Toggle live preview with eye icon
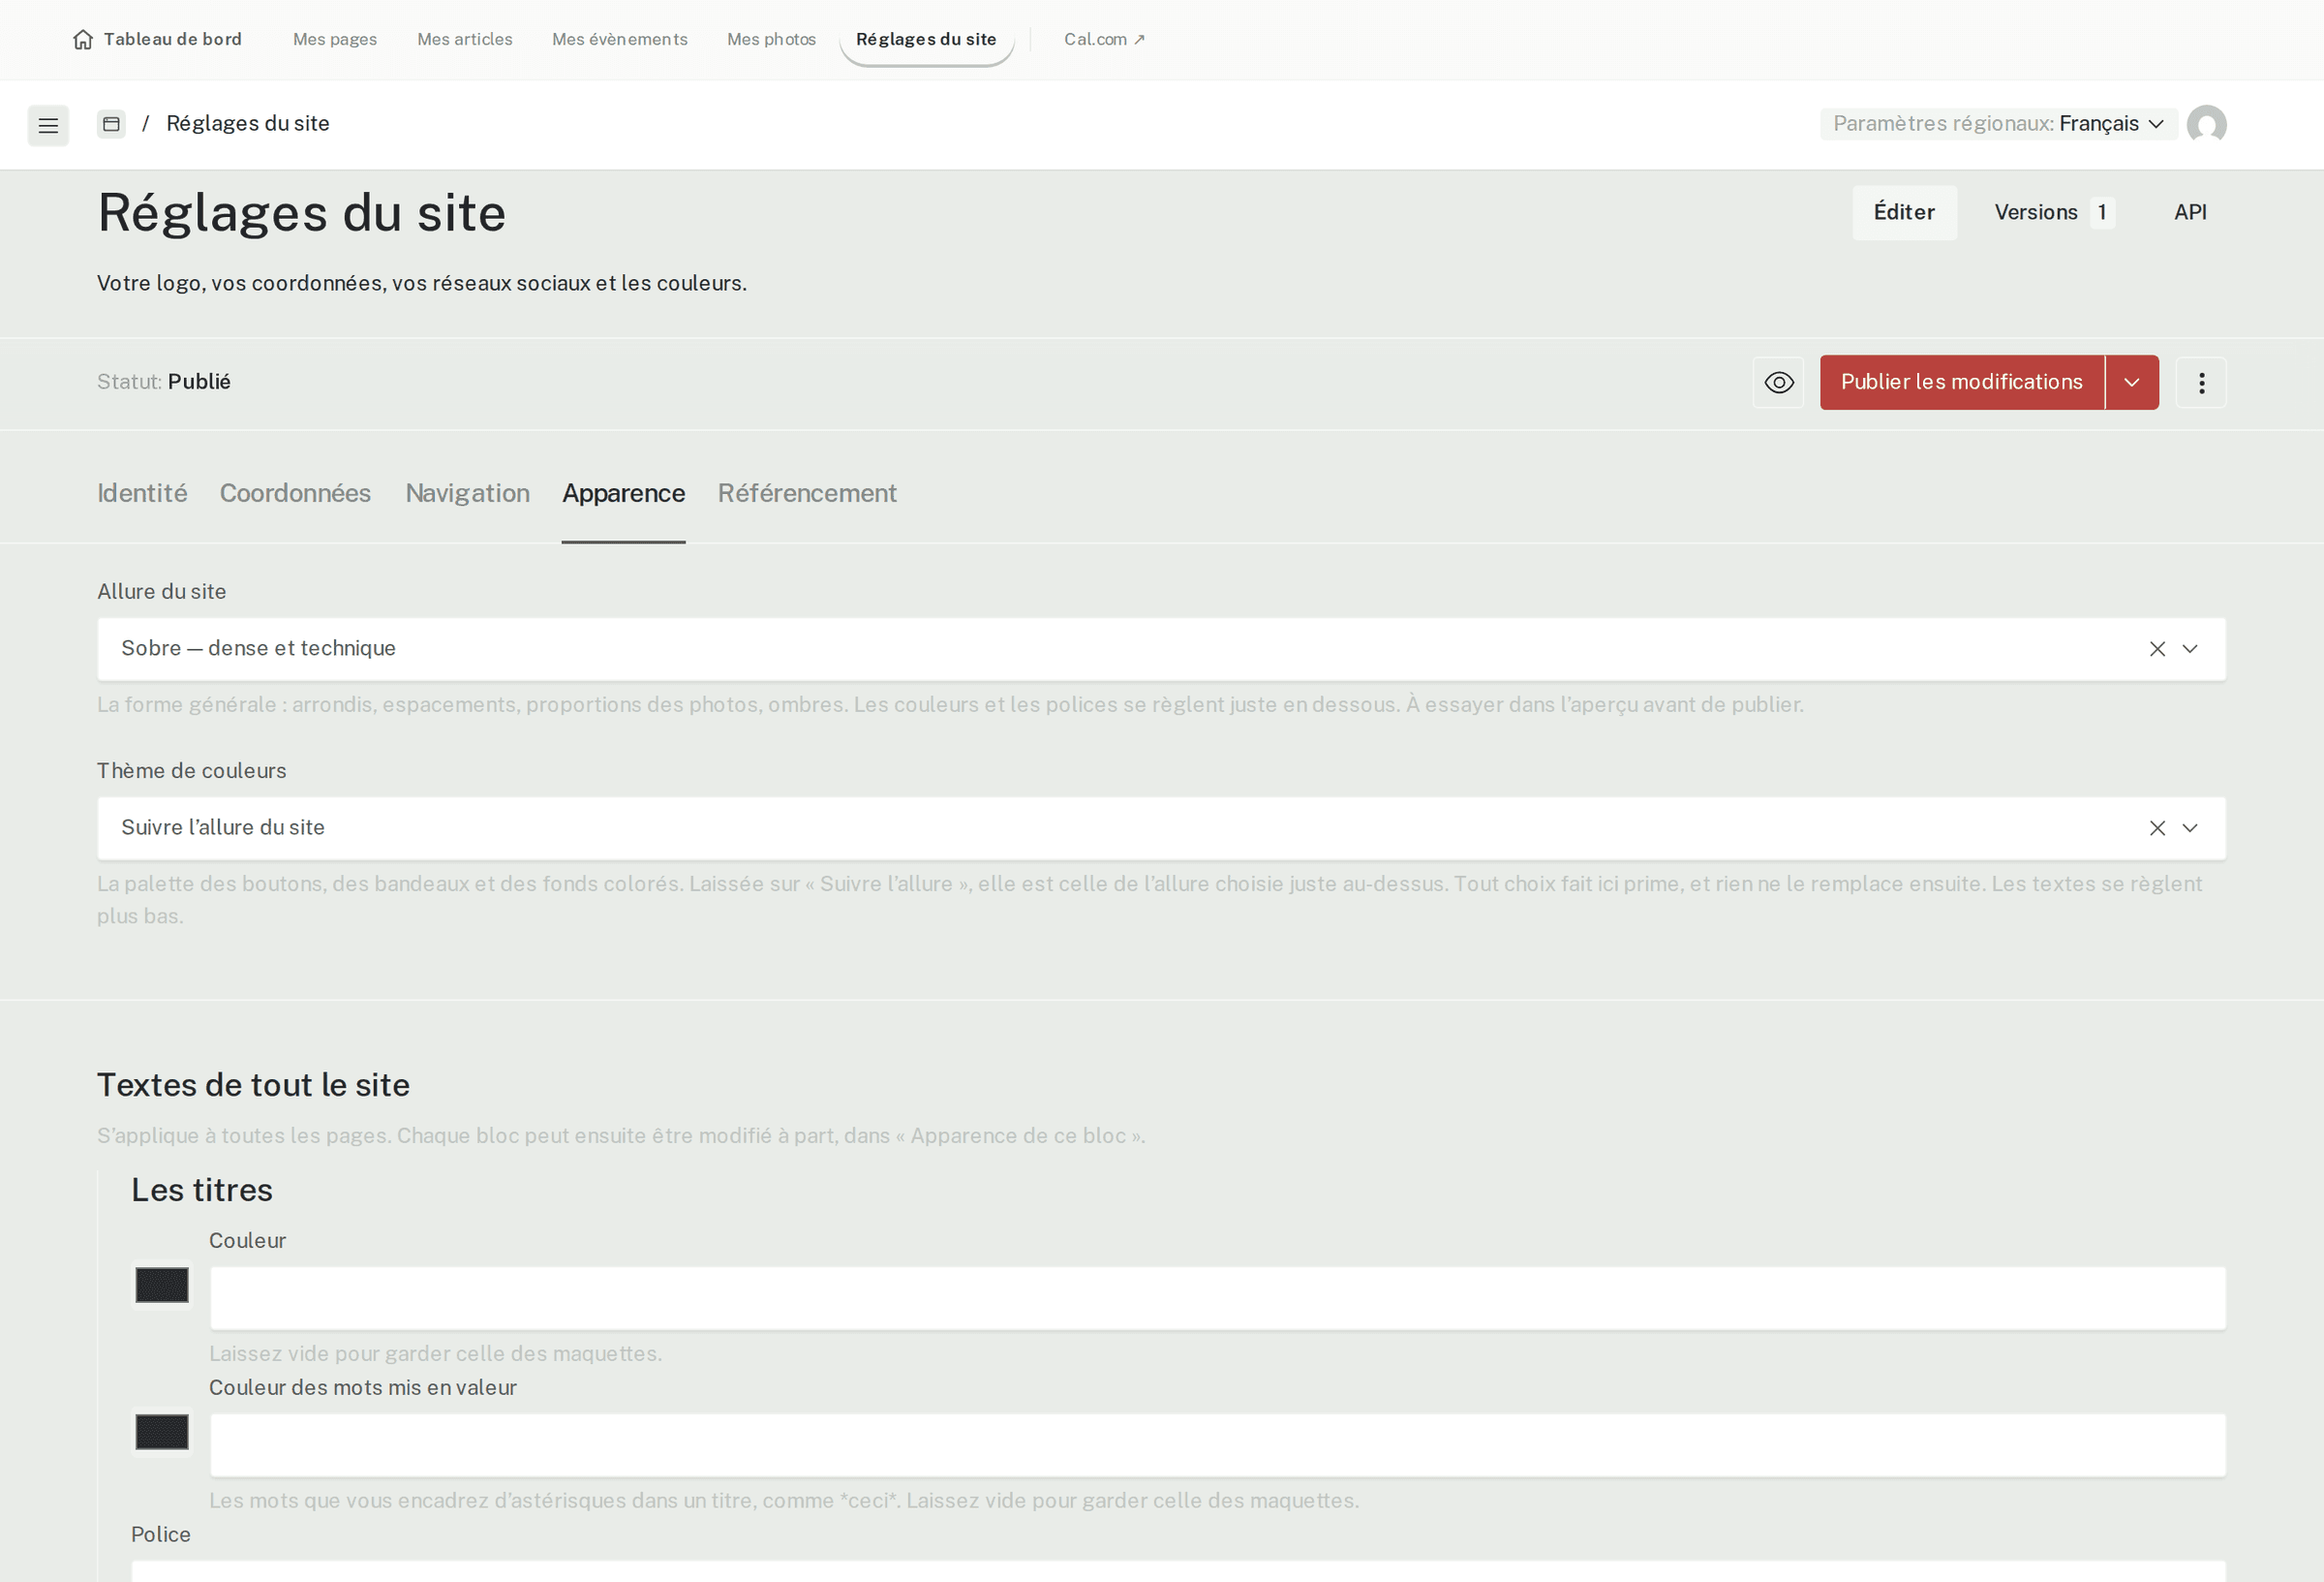The height and width of the screenshot is (1582, 2324). (1778, 383)
